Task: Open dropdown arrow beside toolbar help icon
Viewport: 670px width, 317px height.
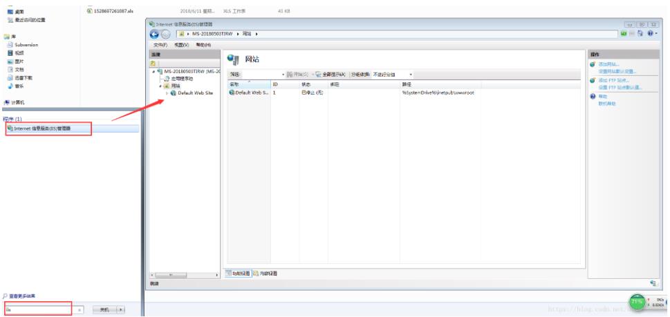Action: pyautogui.click(x=656, y=33)
